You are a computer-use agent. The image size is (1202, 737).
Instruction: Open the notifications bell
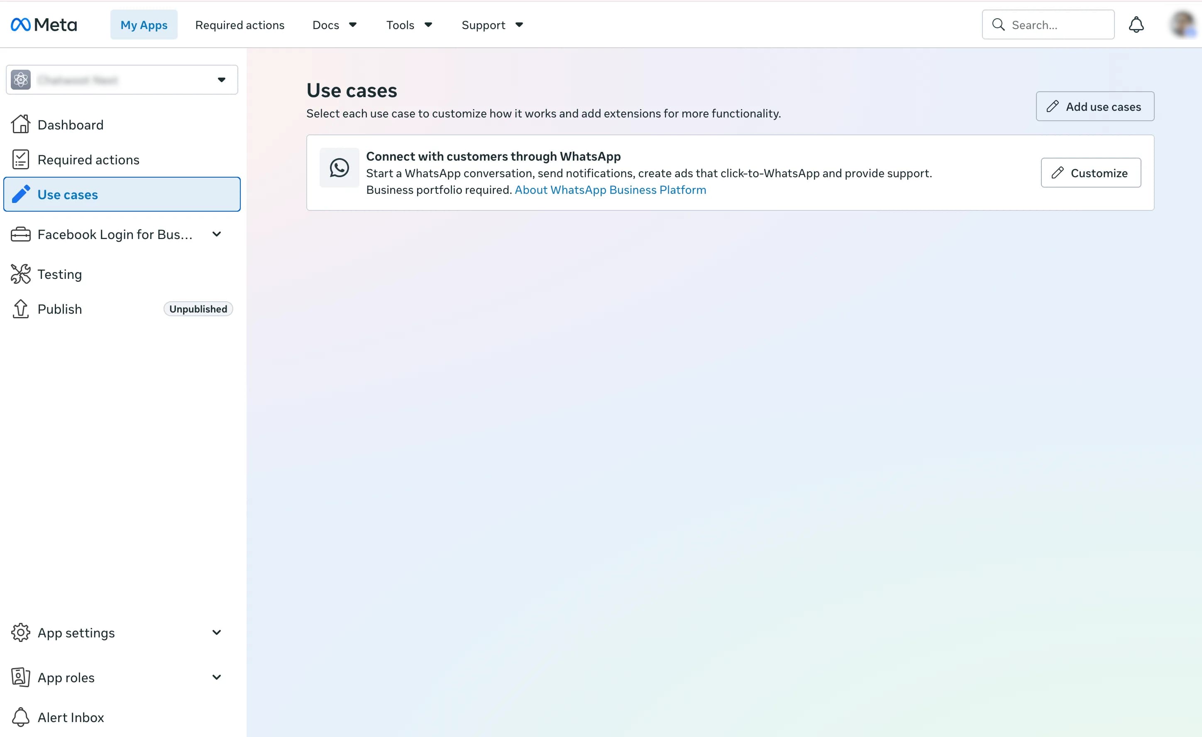pos(1136,24)
